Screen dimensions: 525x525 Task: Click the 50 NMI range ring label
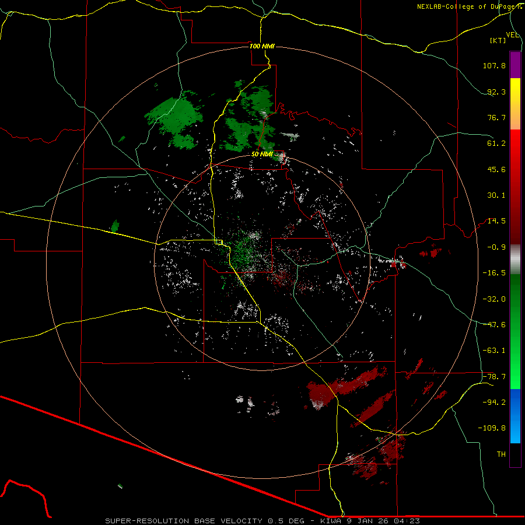[x=262, y=155]
